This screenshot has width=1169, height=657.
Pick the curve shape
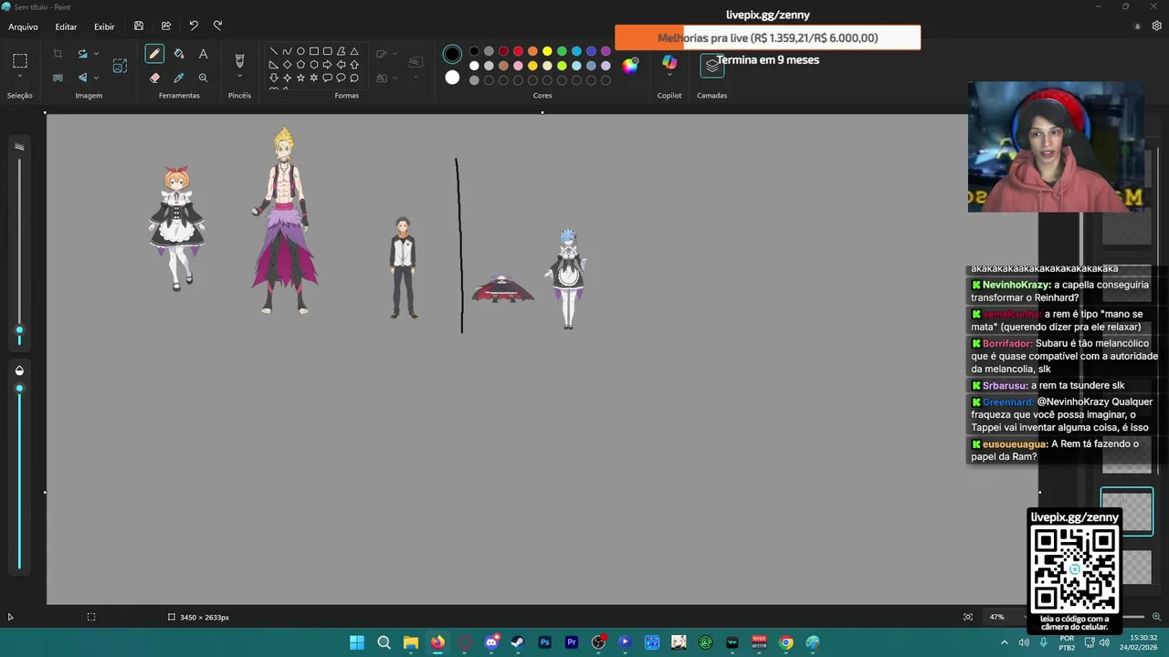pyautogui.click(x=287, y=51)
